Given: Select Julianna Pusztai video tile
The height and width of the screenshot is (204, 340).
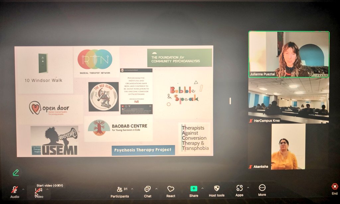Looking at the screenshot, I should [x=289, y=54].
